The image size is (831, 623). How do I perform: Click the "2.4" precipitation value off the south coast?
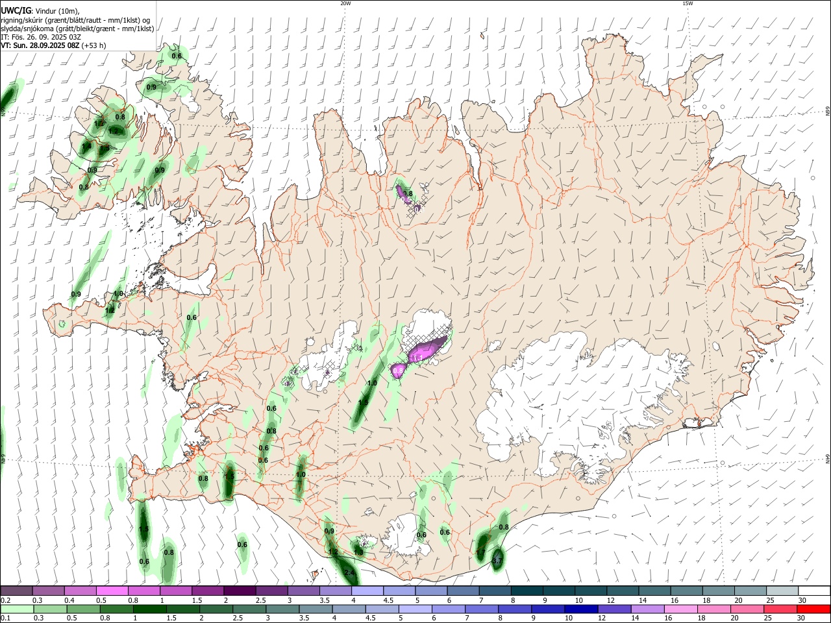tap(349, 572)
